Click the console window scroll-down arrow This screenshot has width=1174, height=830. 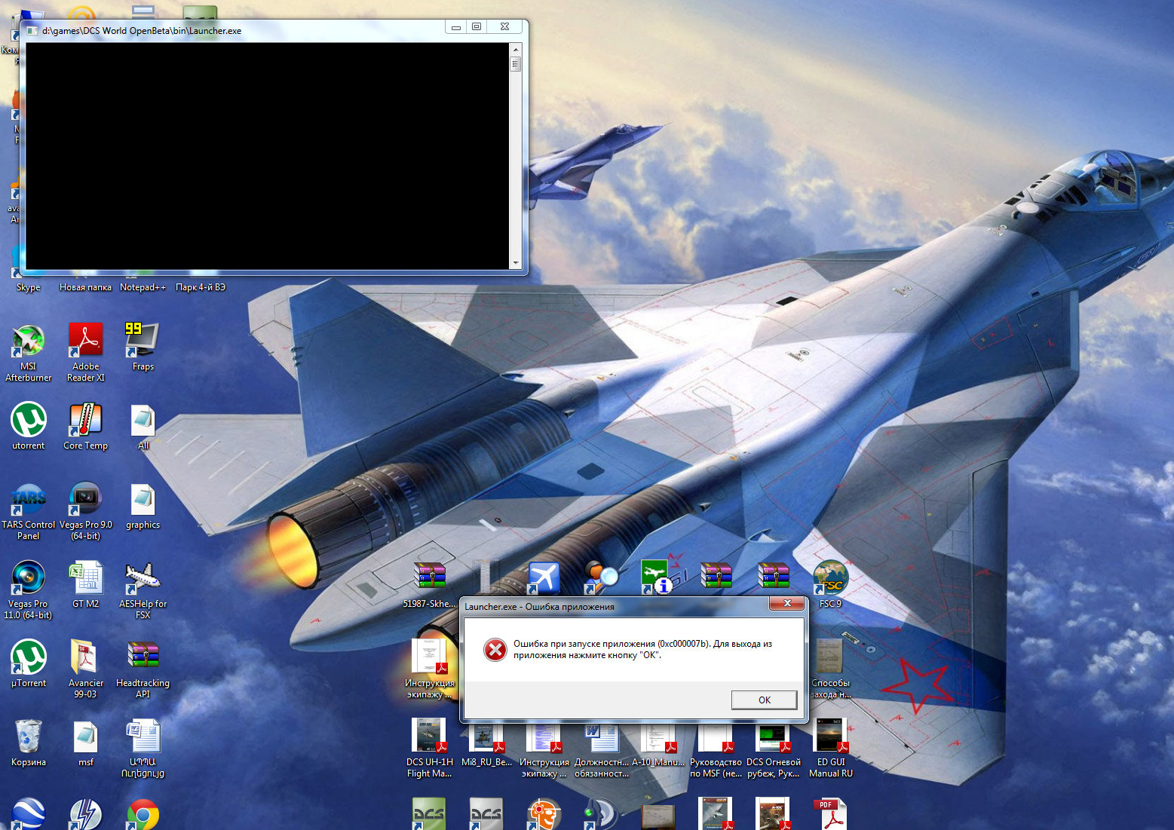click(x=516, y=263)
